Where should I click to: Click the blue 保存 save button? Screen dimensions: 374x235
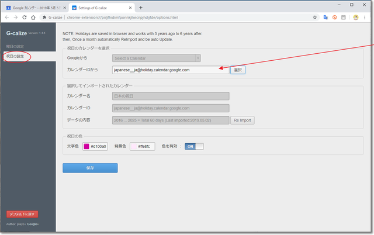[x=90, y=168]
